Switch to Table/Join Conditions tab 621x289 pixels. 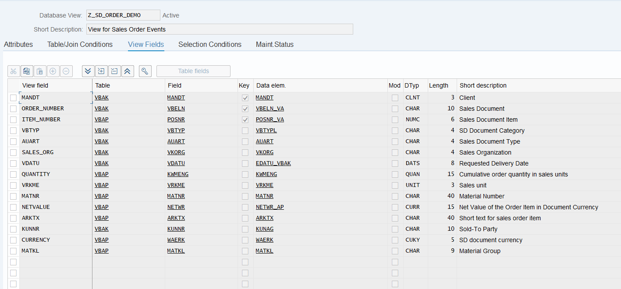point(80,44)
